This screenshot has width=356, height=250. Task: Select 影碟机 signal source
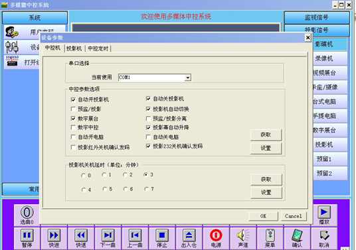(x=330, y=44)
